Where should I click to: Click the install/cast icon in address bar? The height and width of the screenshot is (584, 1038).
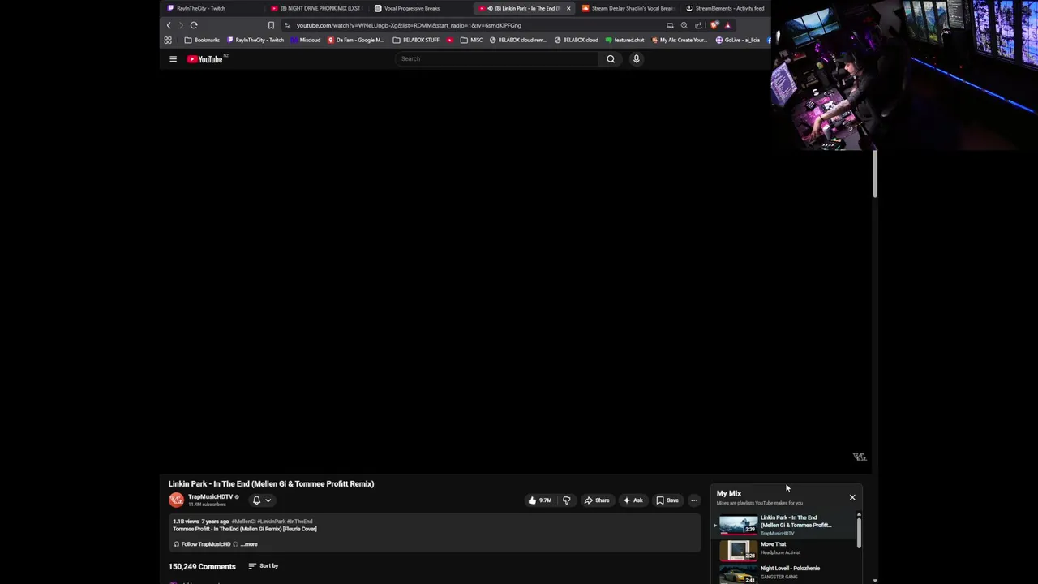pyautogui.click(x=670, y=25)
